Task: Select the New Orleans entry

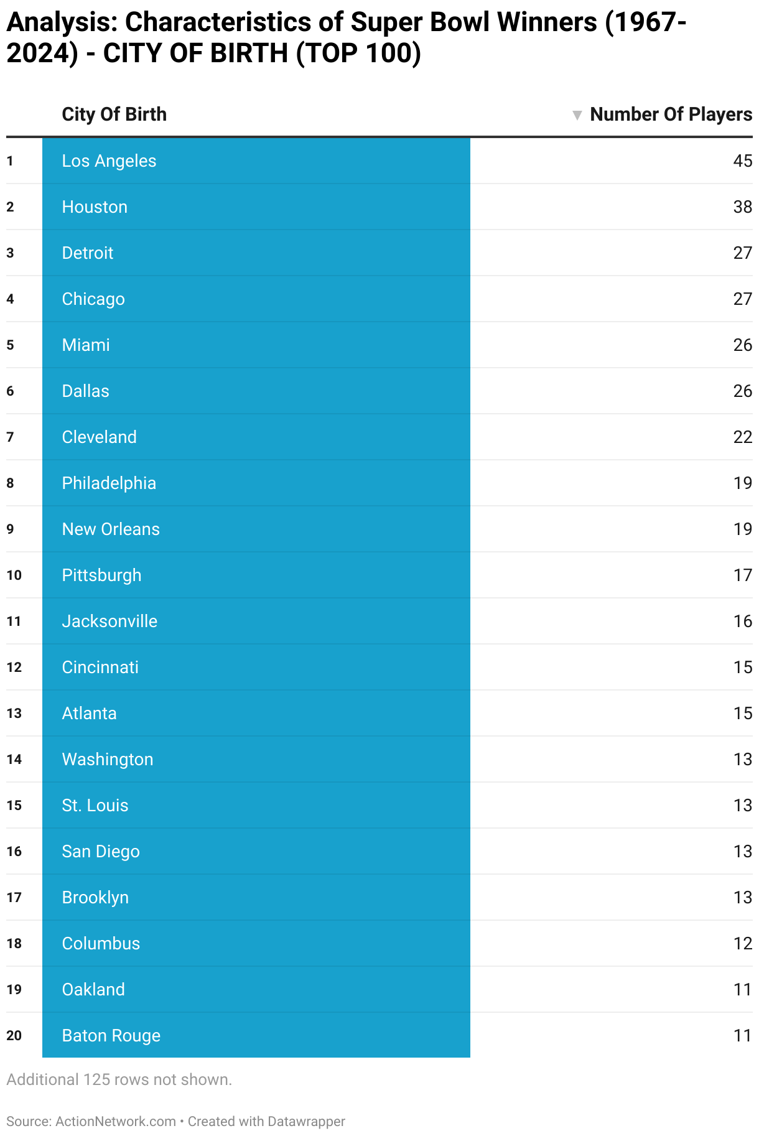Action: 379,529
